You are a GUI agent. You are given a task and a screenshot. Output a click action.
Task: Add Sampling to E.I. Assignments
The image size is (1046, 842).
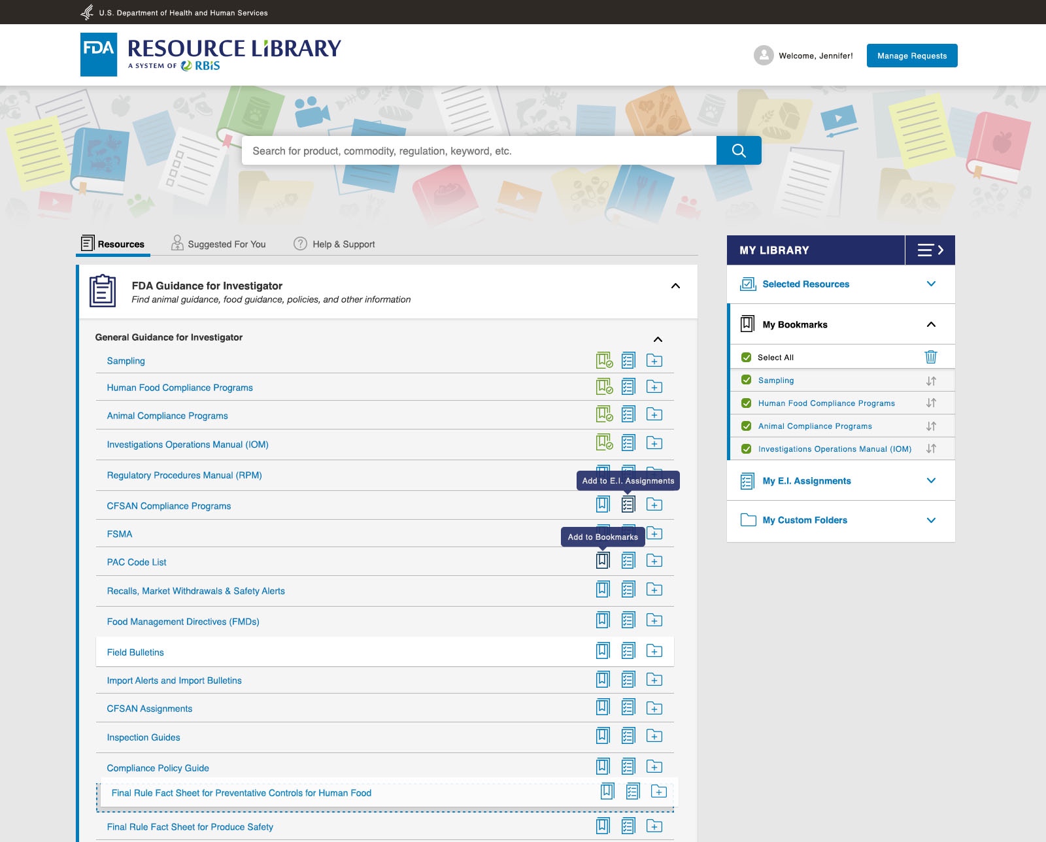pyautogui.click(x=628, y=360)
